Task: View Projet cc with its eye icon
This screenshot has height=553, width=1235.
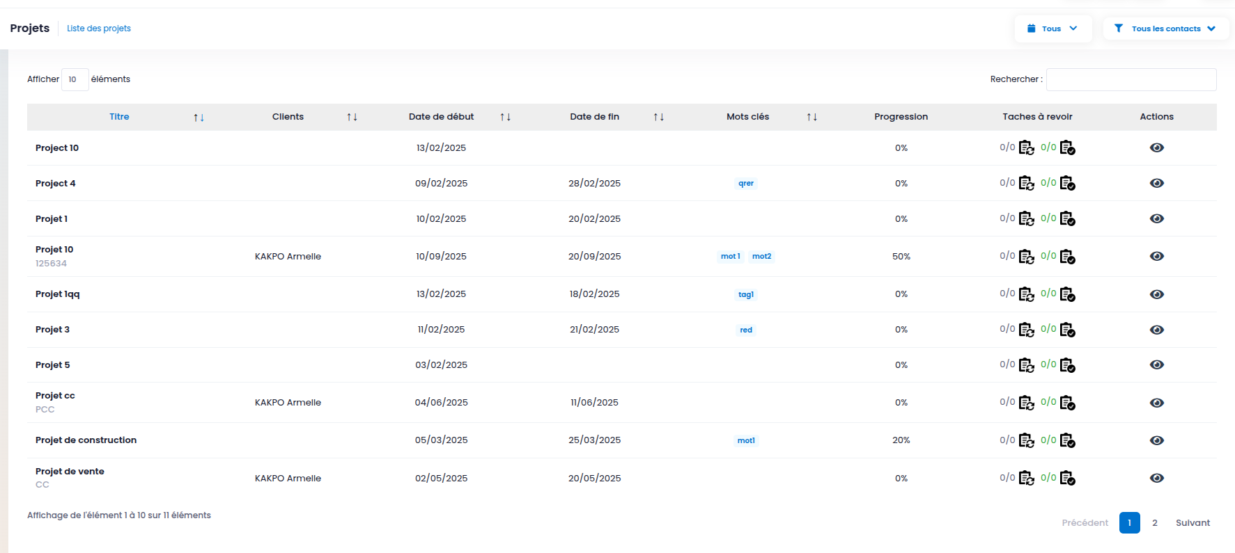Action: click(1157, 403)
